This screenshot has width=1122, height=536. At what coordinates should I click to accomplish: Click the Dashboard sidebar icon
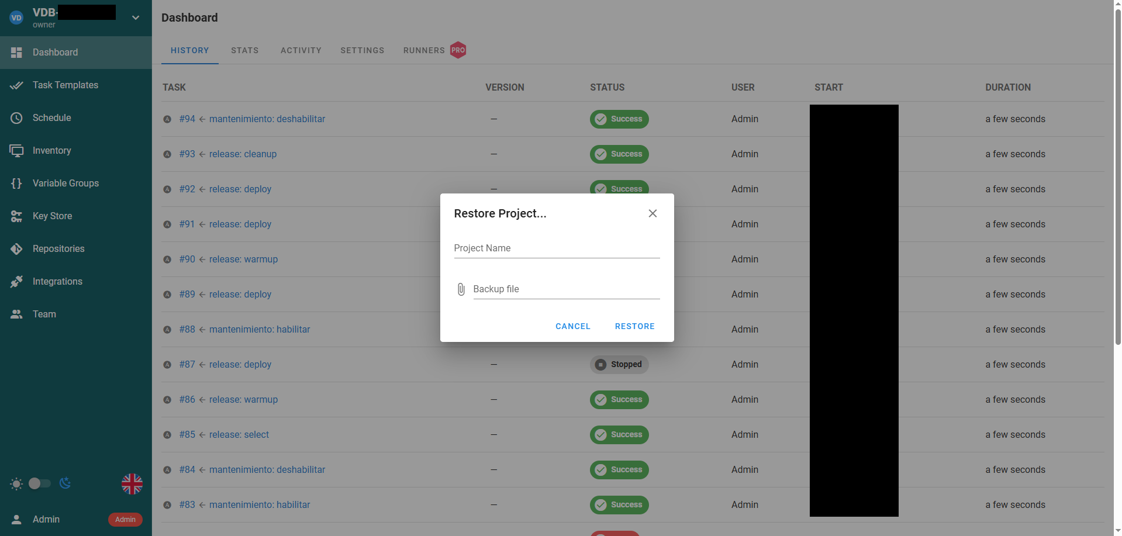(16, 52)
